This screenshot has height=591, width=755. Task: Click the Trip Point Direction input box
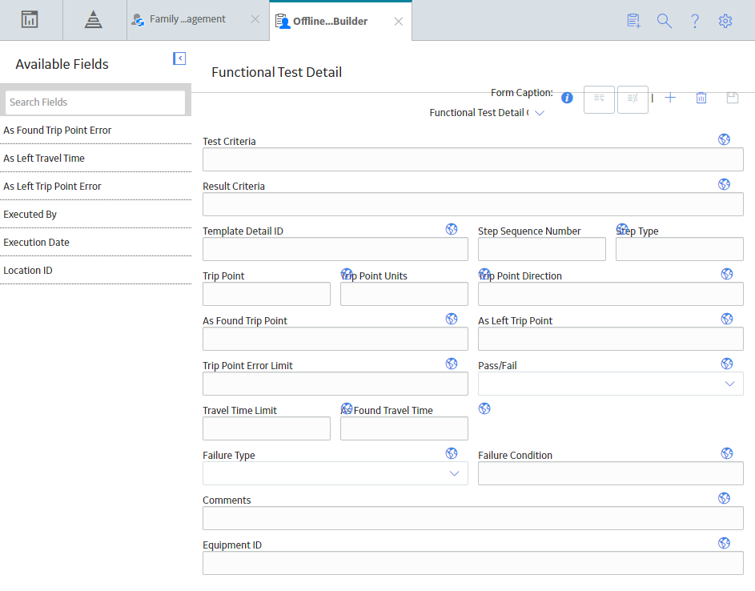611,294
